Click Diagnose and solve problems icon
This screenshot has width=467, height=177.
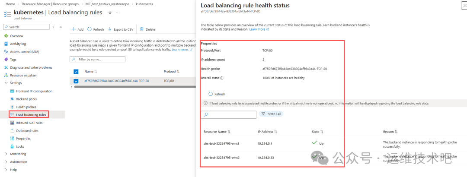[x=6, y=67]
